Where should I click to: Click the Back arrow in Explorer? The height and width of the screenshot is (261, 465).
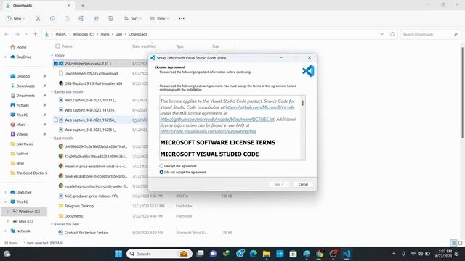(x=7, y=34)
